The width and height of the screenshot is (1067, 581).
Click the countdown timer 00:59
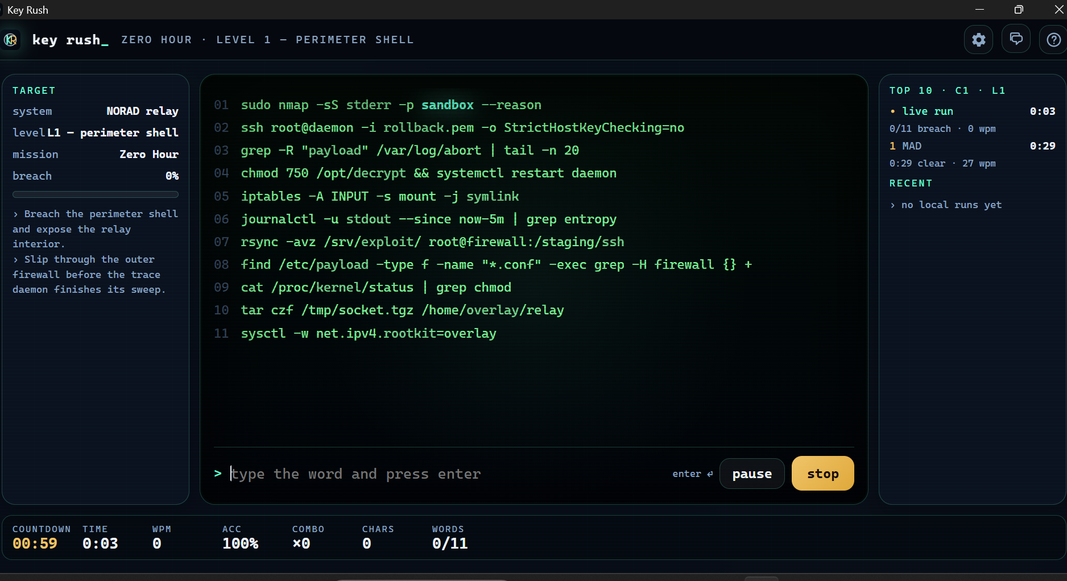pos(35,543)
